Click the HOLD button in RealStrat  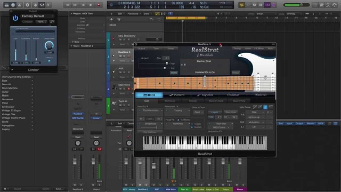tap(236, 73)
